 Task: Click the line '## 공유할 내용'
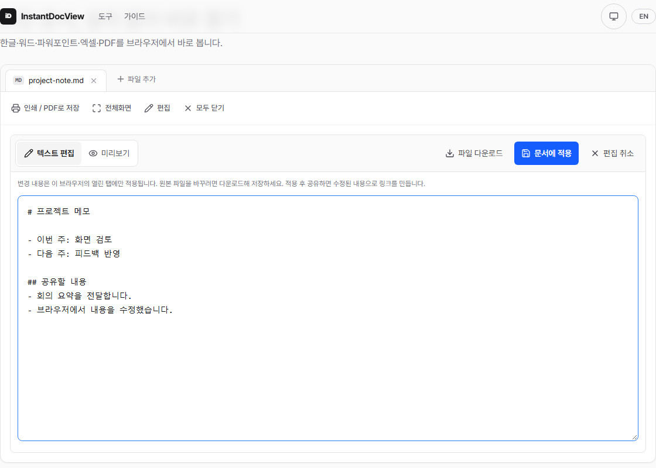[x=57, y=282]
